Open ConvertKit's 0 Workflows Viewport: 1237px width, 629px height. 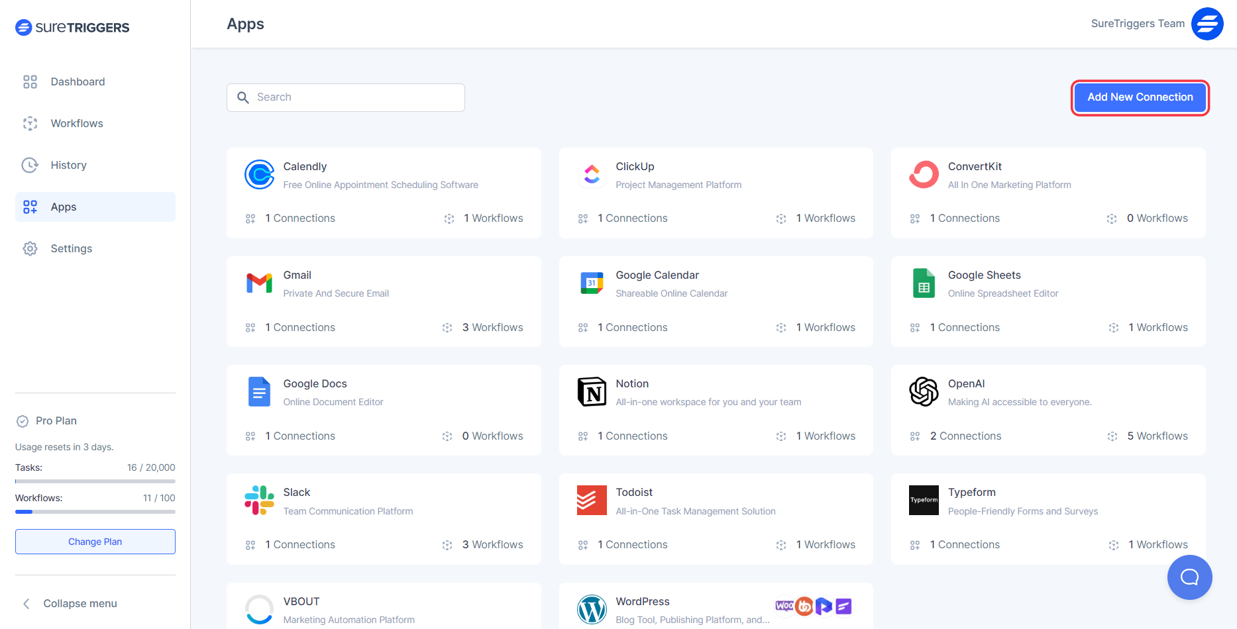[1147, 218]
